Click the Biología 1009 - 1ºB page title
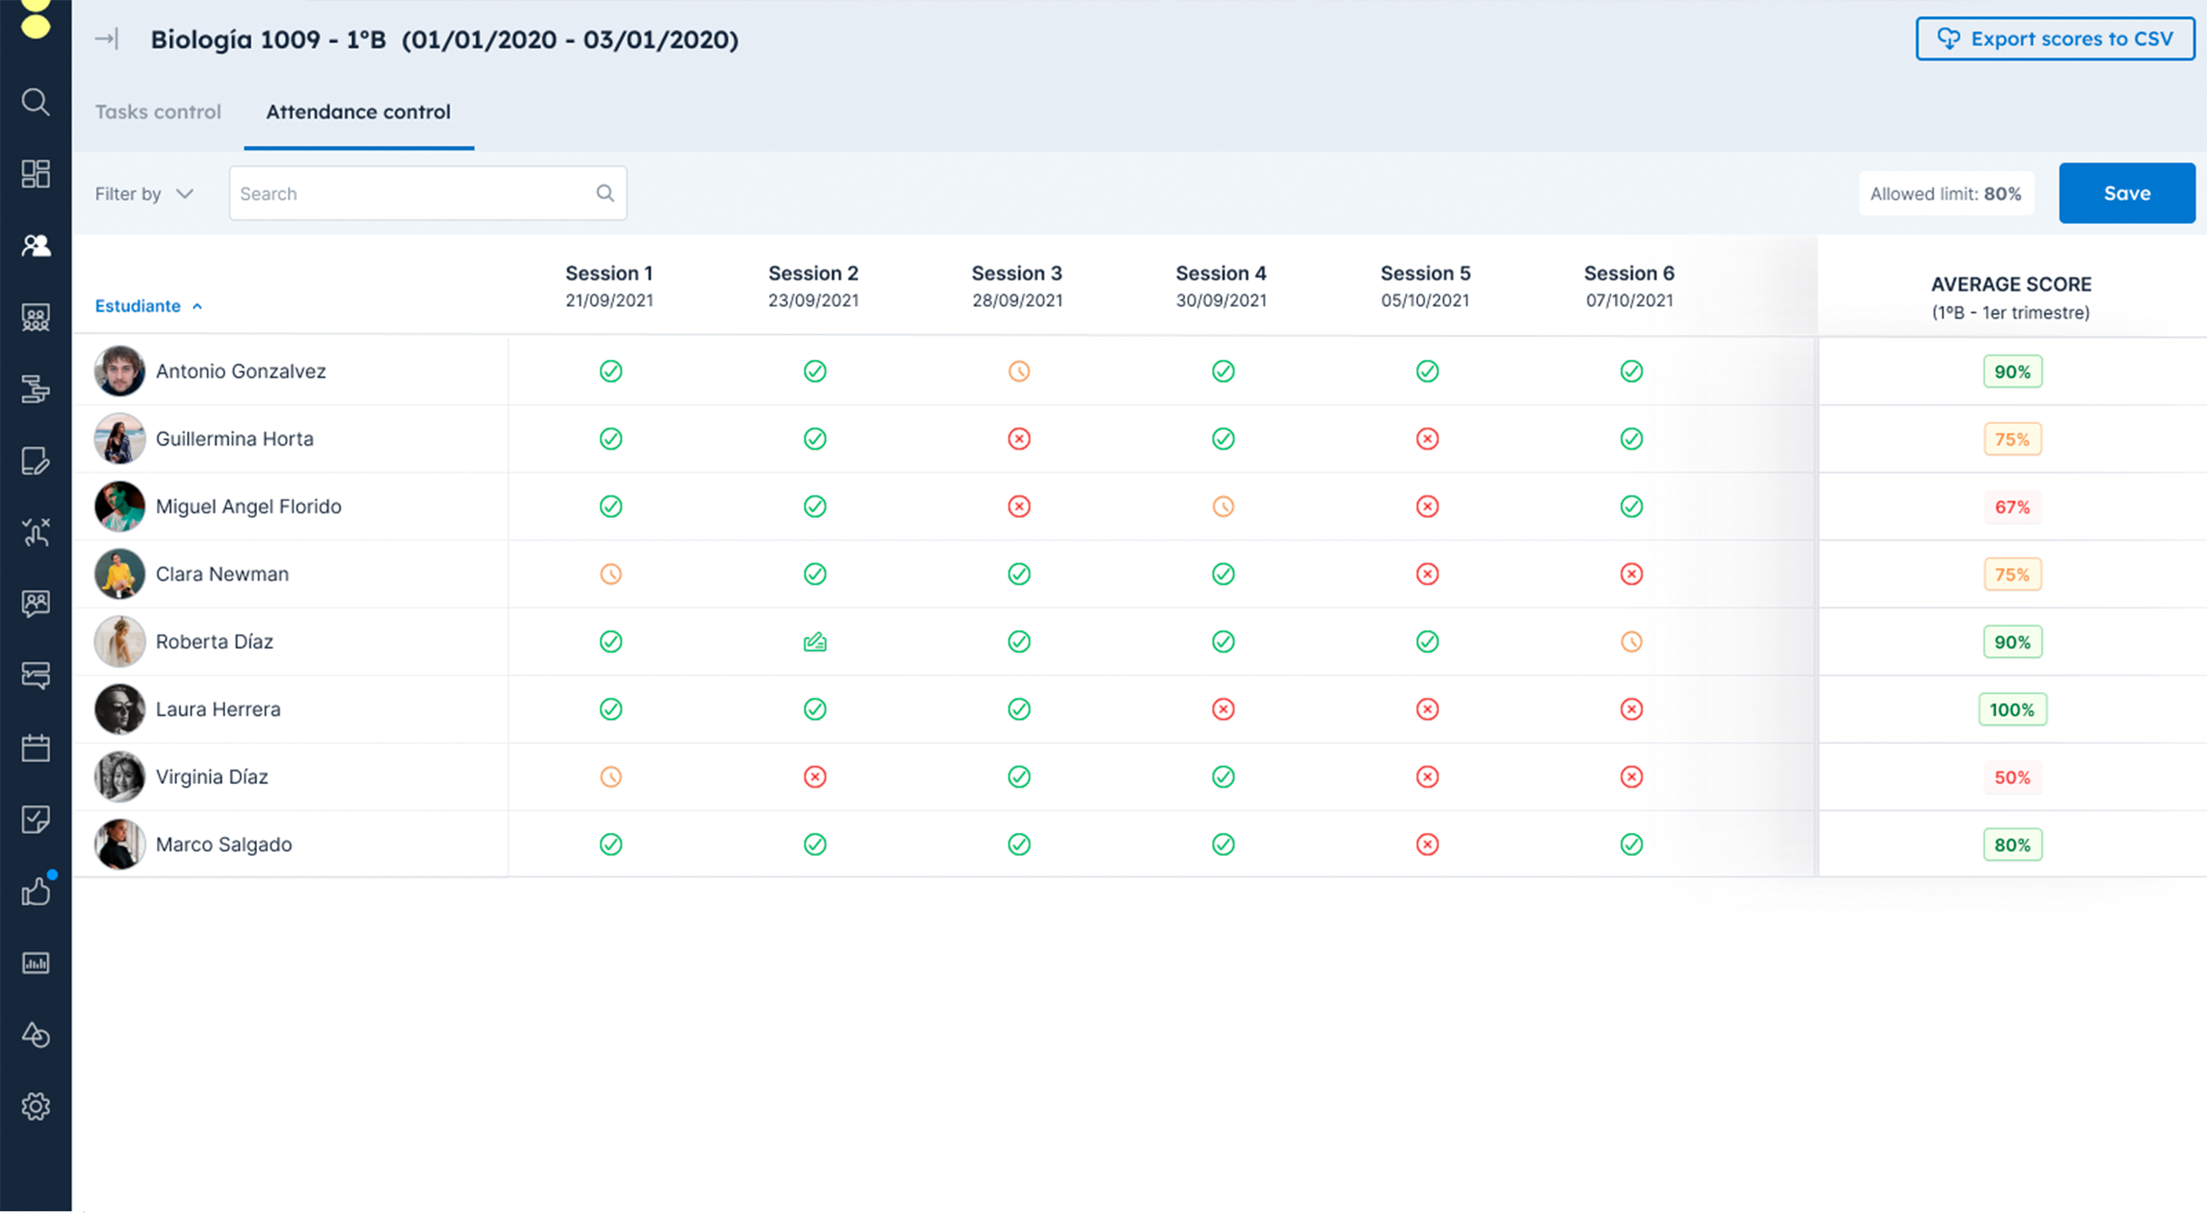The width and height of the screenshot is (2207, 1213). pos(444,39)
